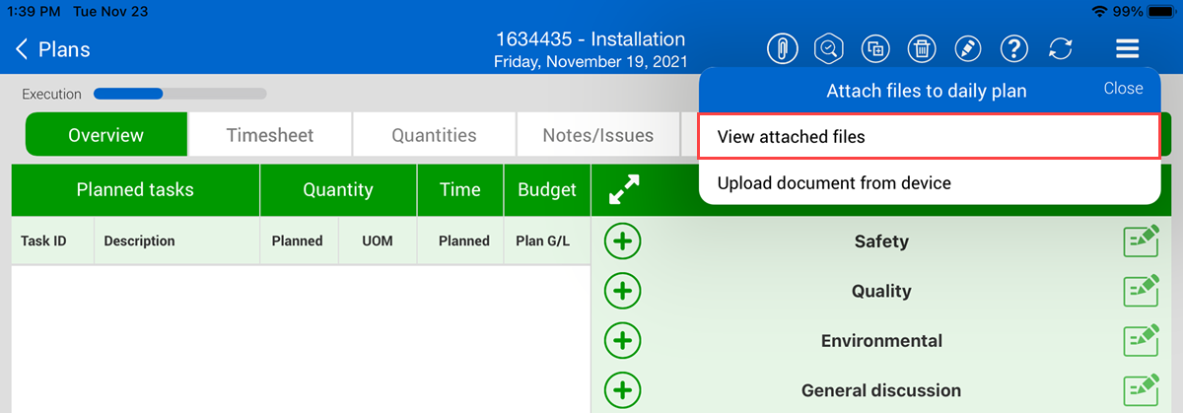Viewport: 1183px width, 413px height.
Task: Edit the General discussion notes icon
Action: (1141, 390)
